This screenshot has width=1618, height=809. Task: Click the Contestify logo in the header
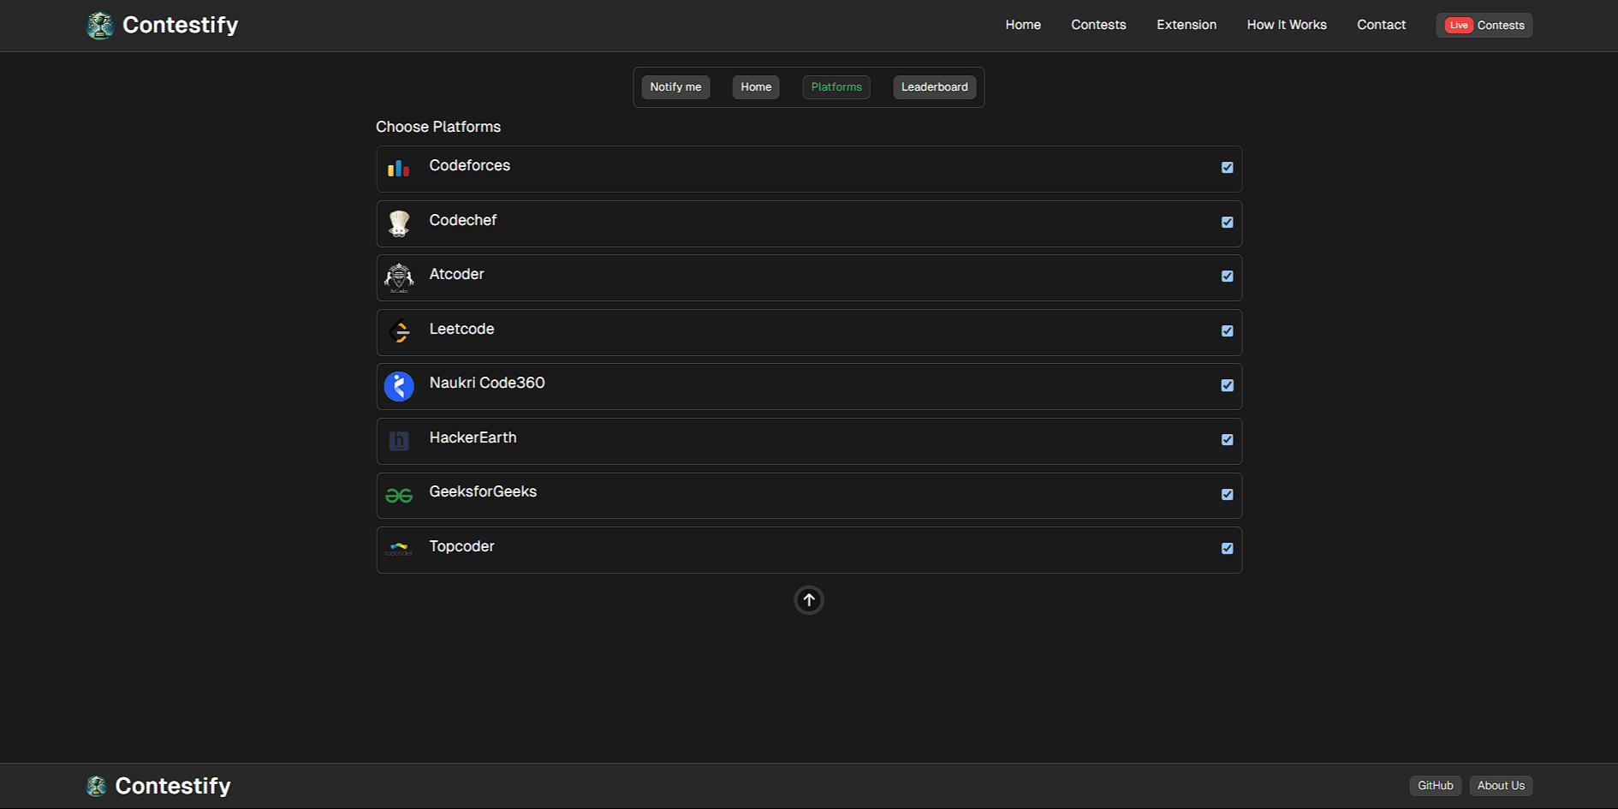[x=162, y=25]
